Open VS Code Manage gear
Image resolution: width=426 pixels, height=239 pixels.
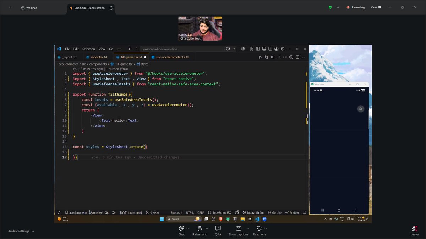tap(283, 49)
